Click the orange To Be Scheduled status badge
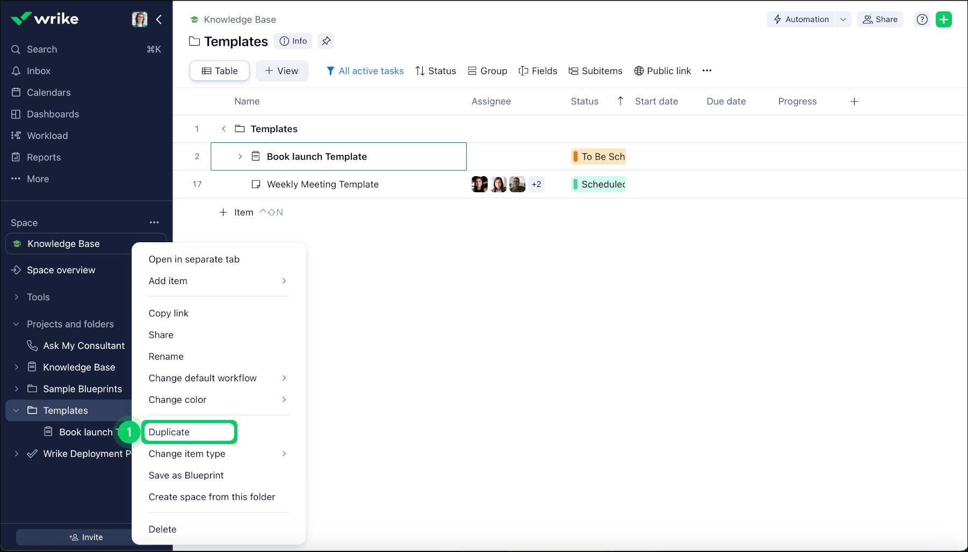Viewport: 968px width, 552px height. click(598, 156)
